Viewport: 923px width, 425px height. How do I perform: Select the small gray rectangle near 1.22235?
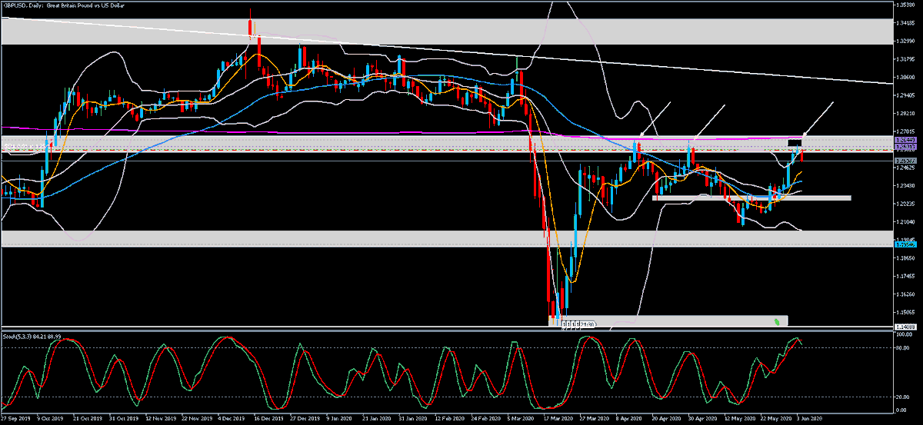pyautogui.click(x=751, y=198)
